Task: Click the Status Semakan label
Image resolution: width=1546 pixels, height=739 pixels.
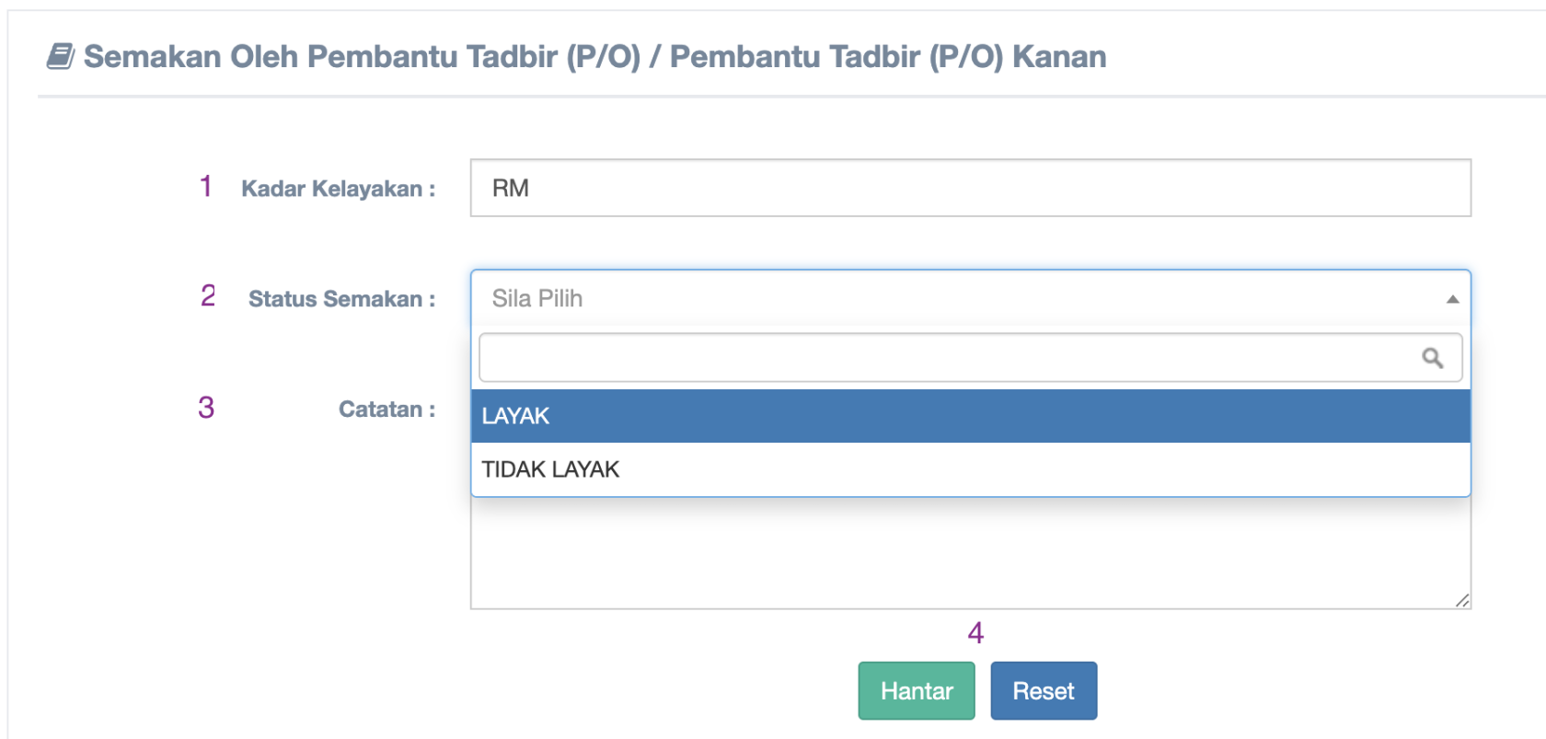Action: [341, 299]
